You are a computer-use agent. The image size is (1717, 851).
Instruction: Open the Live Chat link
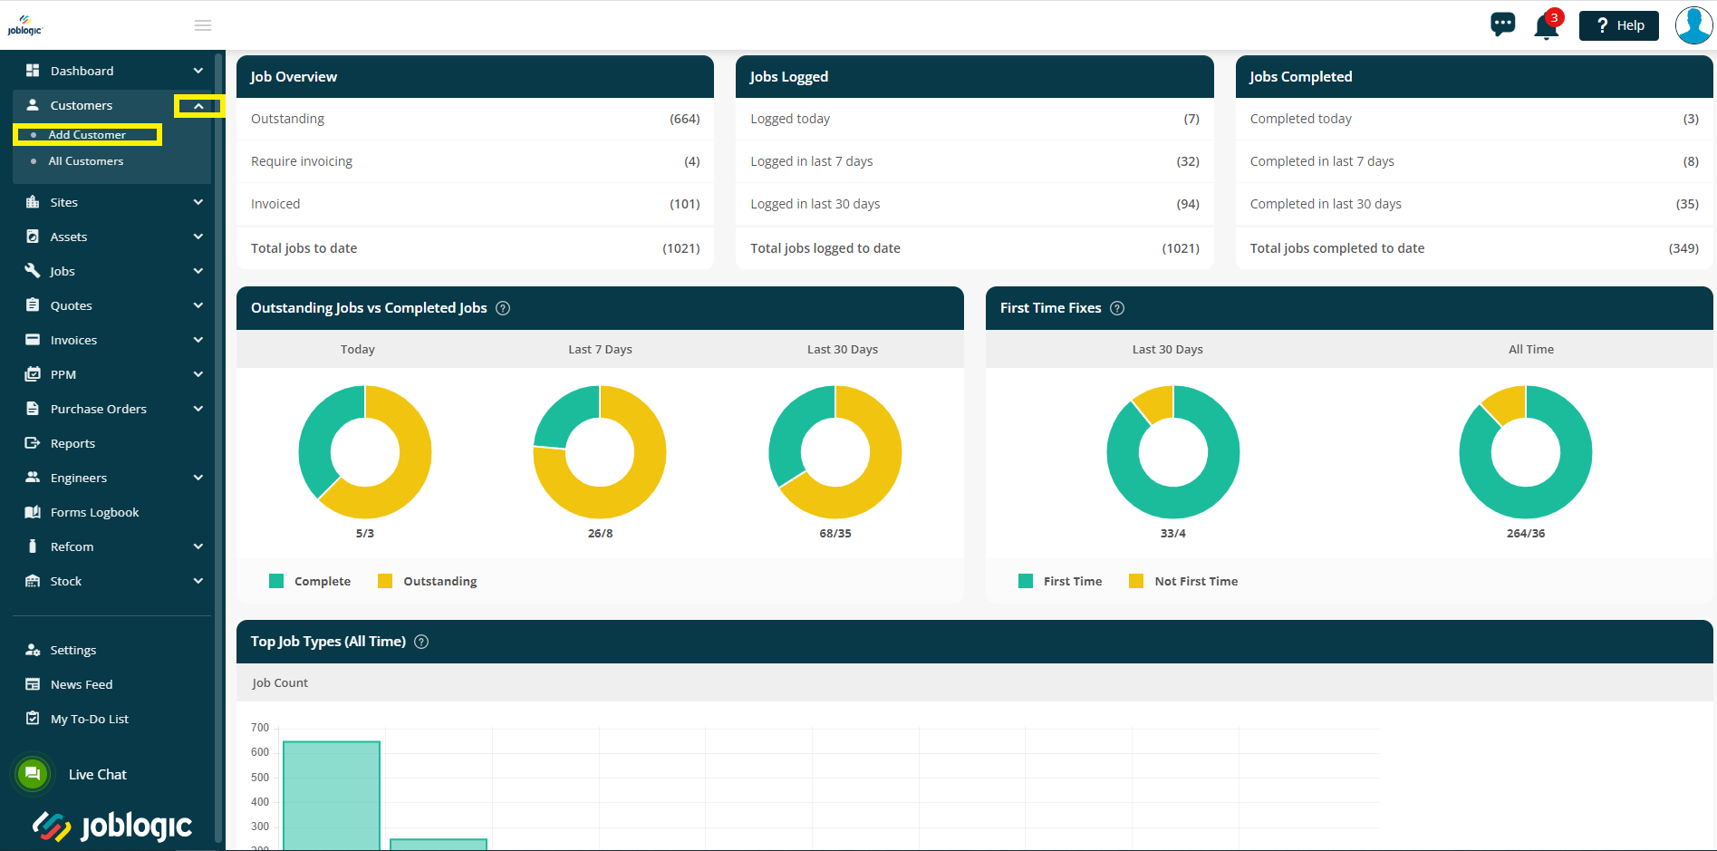click(x=98, y=775)
